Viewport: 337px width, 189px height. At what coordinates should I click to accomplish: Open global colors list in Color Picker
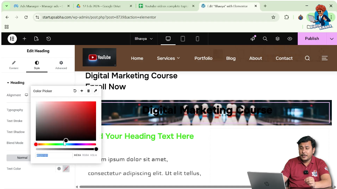point(88,91)
